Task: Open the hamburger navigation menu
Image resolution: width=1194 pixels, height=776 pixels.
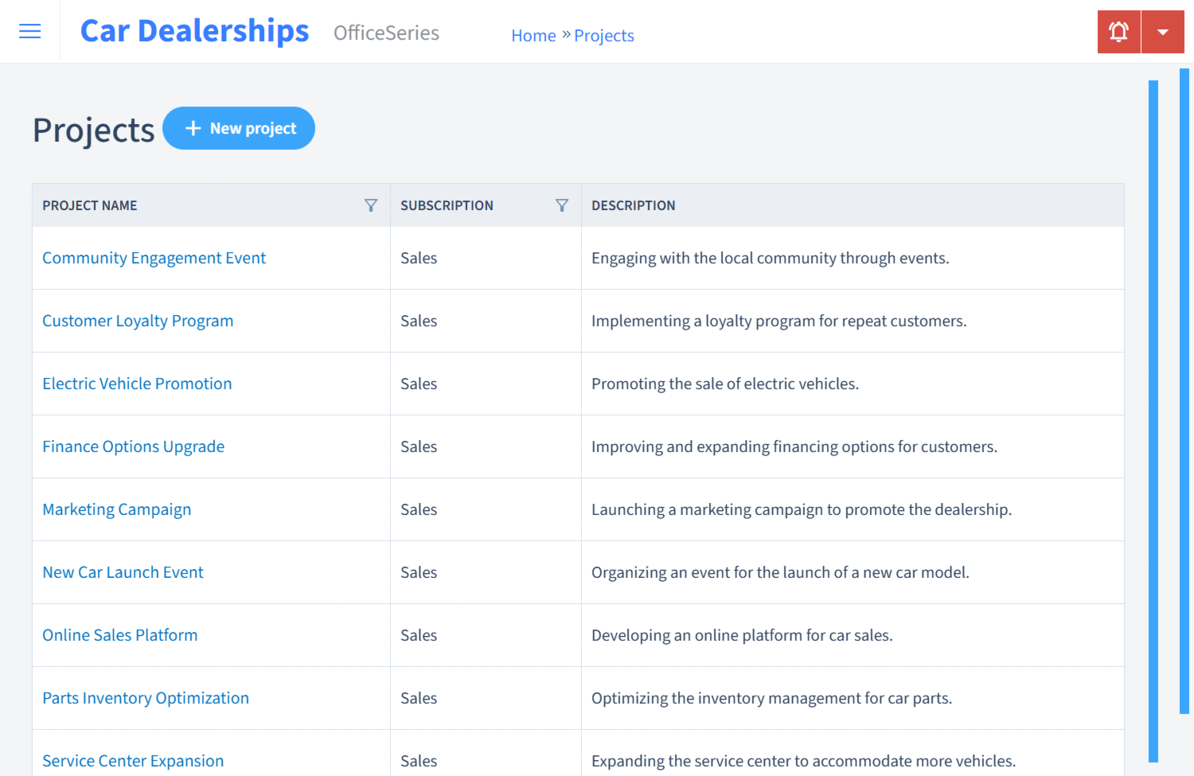Action: pyautogui.click(x=29, y=31)
